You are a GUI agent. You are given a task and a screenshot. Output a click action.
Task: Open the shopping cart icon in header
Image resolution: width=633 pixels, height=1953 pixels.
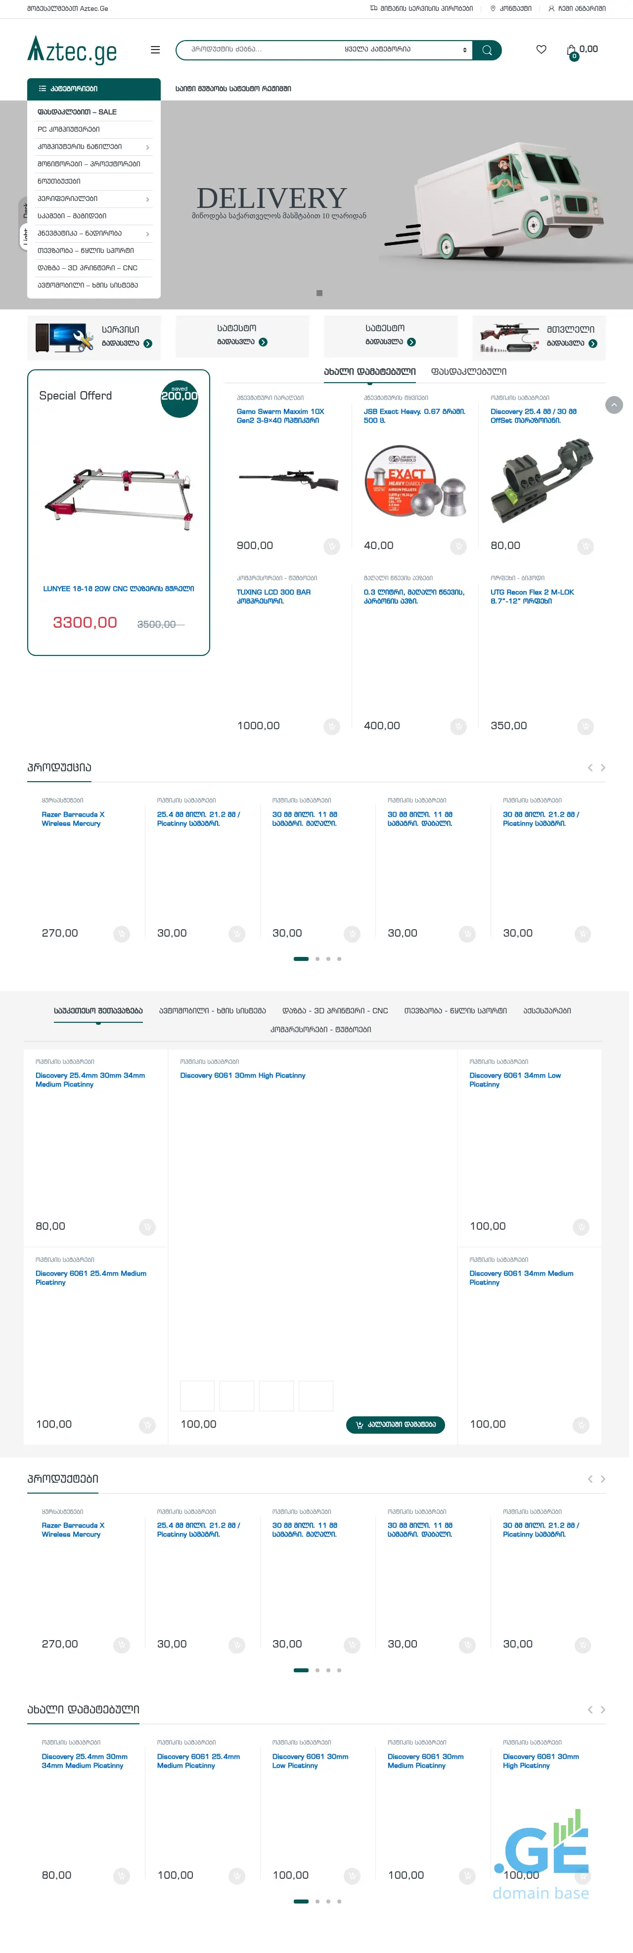(x=572, y=51)
